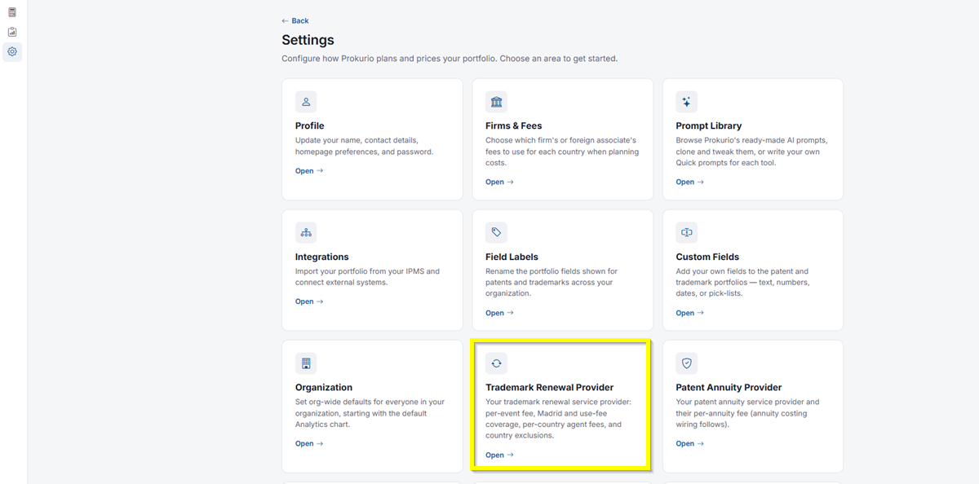This screenshot has width=979, height=484.
Task: Open the Patent Annuity Provider settings
Action: click(x=689, y=443)
